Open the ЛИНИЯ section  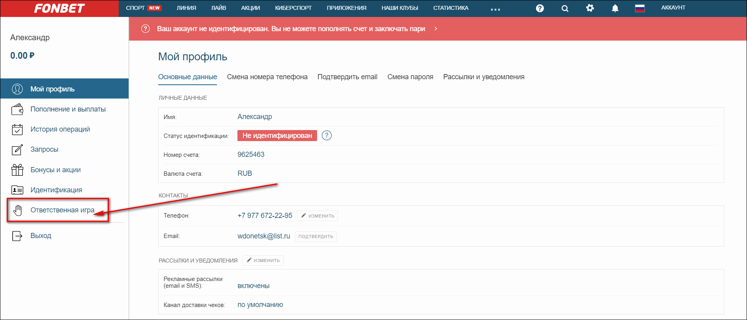pyautogui.click(x=186, y=8)
